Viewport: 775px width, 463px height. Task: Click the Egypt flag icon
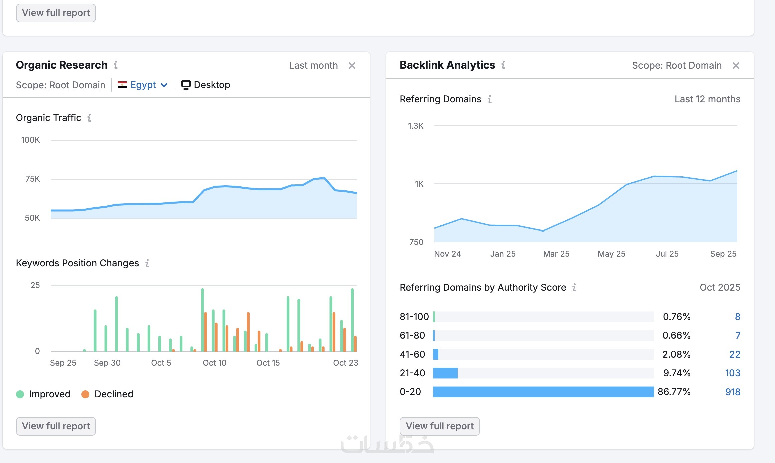122,85
